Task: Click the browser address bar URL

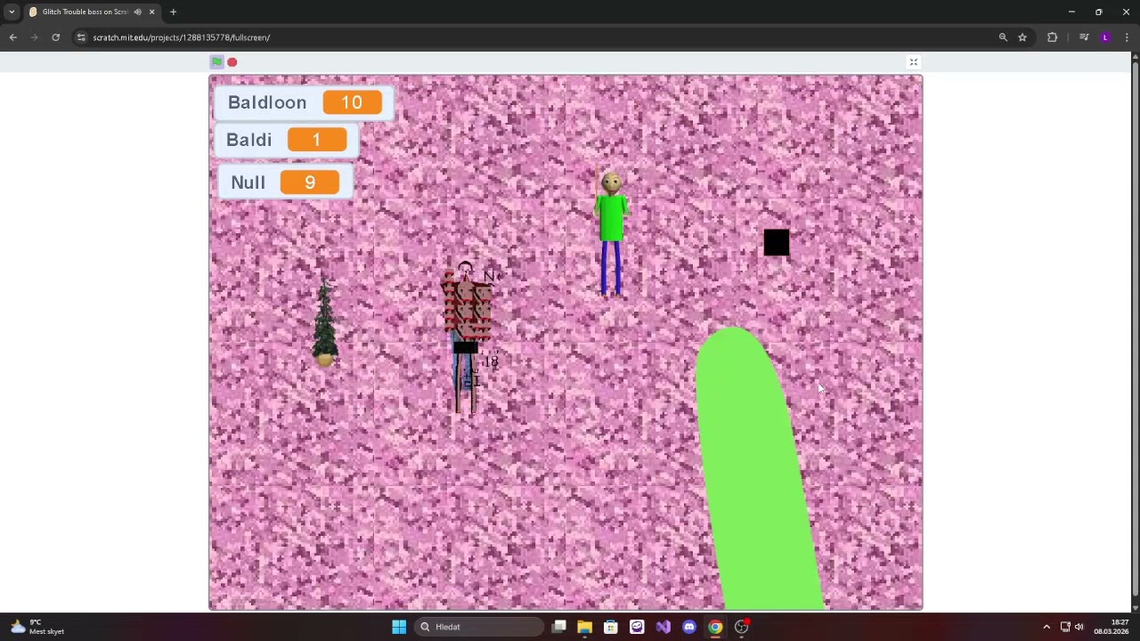Action: [x=181, y=37]
